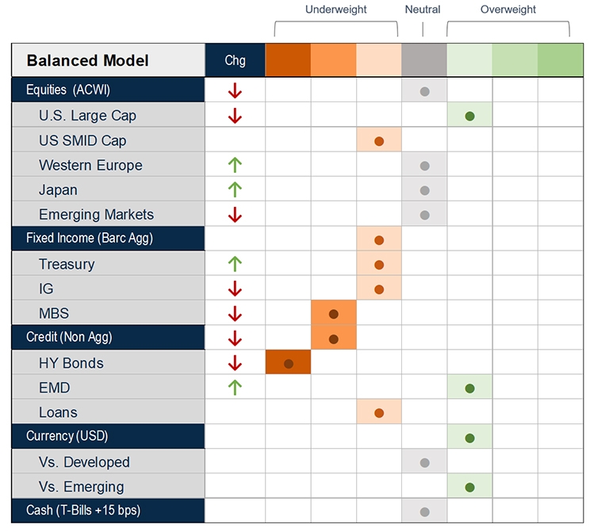Click the red down arrow for MBS

pyautogui.click(x=235, y=313)
